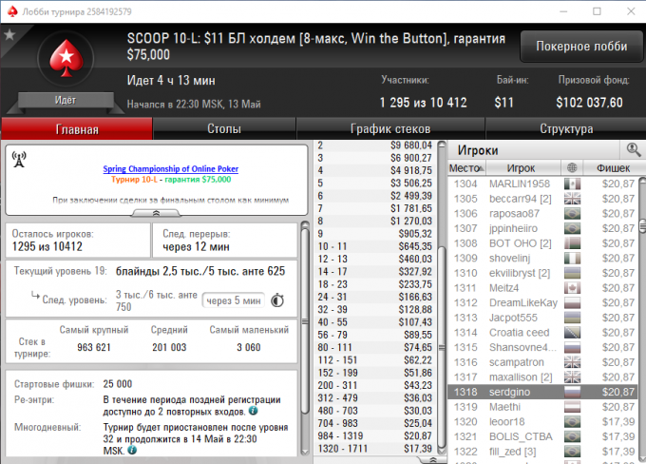Click the largest stack value 963 621
Image resolution: width=646 pixels, height=464 pixels.
pyautogui.click(x=94, y=347)
